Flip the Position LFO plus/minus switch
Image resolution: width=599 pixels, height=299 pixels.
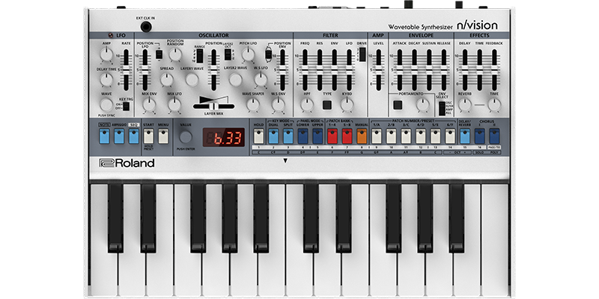coord(159,55)
